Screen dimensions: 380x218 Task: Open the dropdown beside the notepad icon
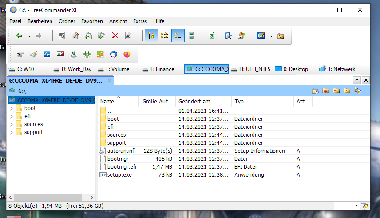point(271,36)
